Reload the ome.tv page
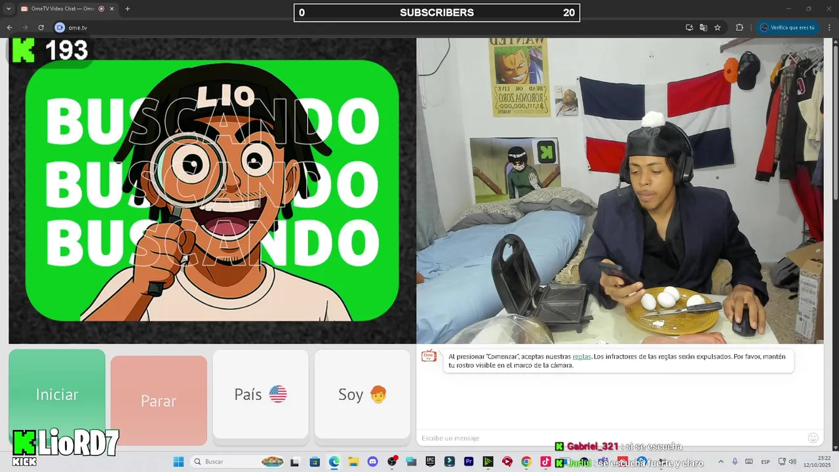The width and height of the screenshot is (839, 472). click(x=41, y=28)
